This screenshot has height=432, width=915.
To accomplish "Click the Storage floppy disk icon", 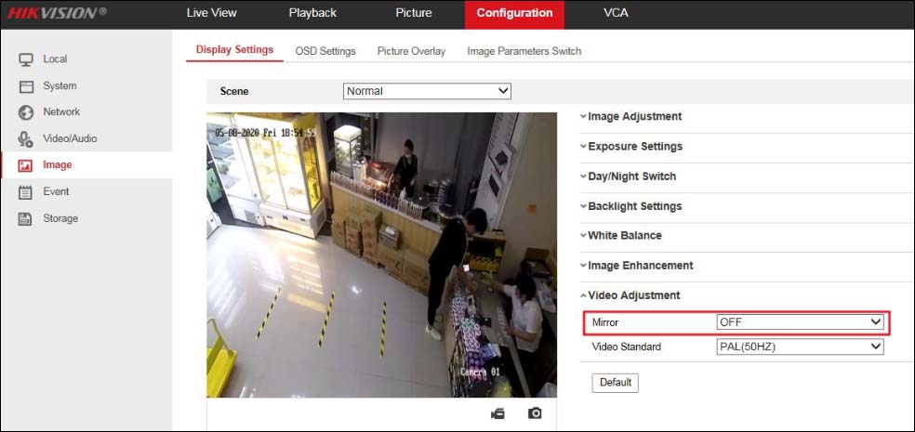I will [26, 218].
